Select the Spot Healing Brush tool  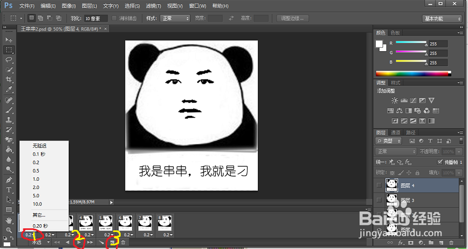9,100
